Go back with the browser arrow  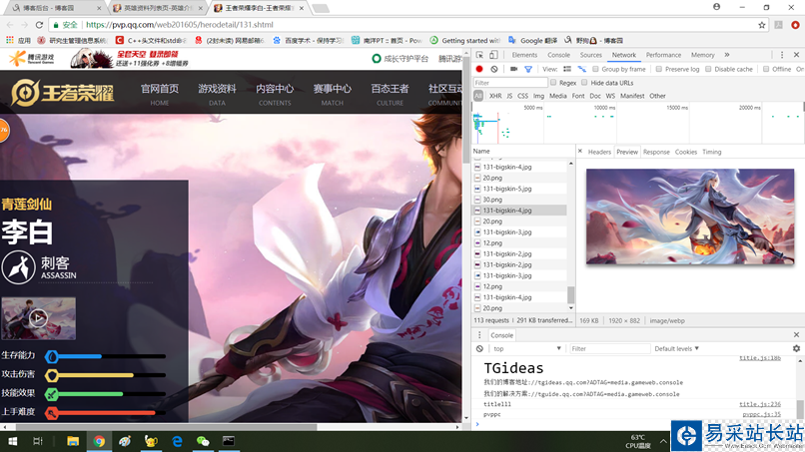(x=10, y=25)
